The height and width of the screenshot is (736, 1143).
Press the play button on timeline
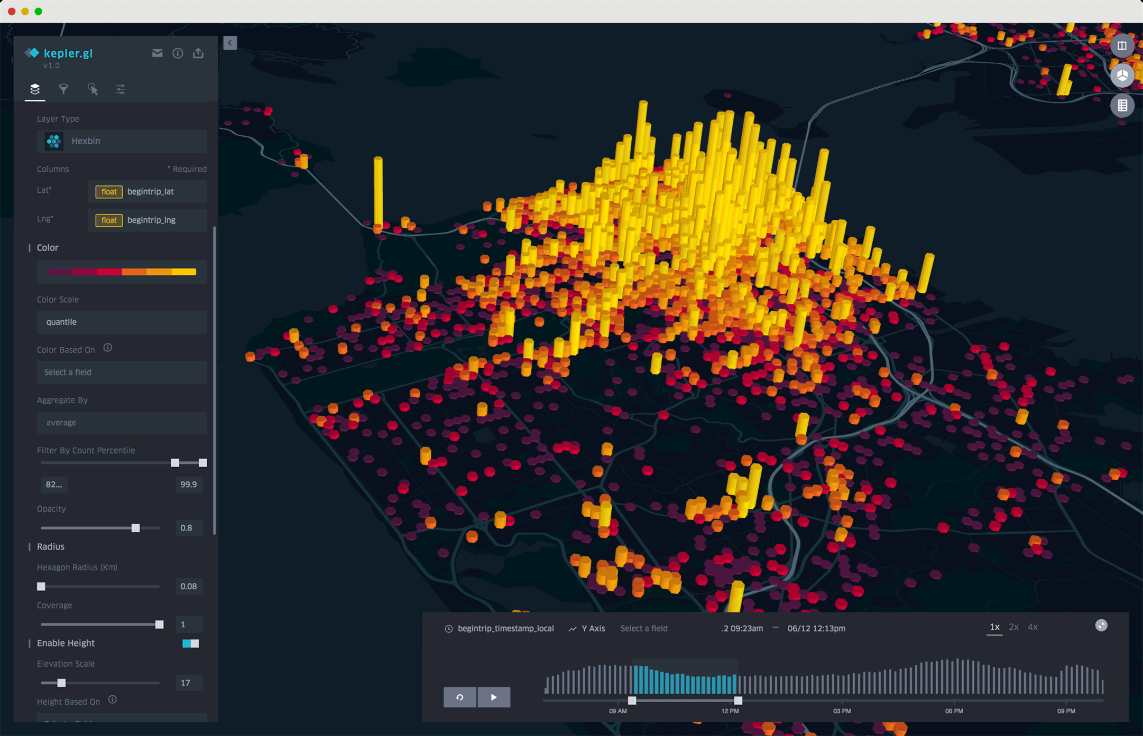493,697
